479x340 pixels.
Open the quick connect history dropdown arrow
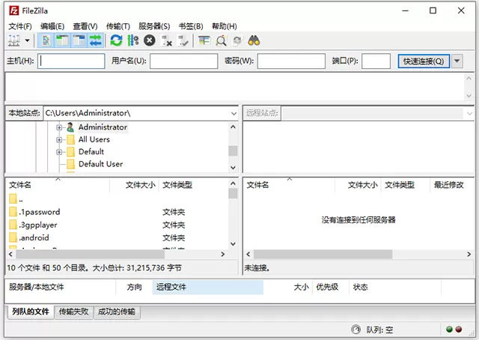457,61
